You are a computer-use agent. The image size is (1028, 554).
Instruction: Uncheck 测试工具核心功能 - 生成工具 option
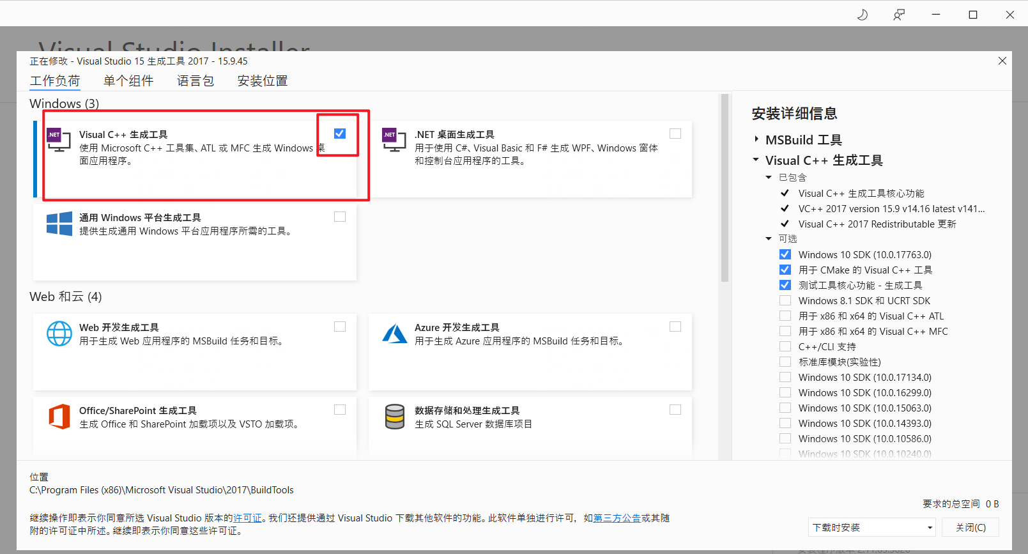[785, 285]
